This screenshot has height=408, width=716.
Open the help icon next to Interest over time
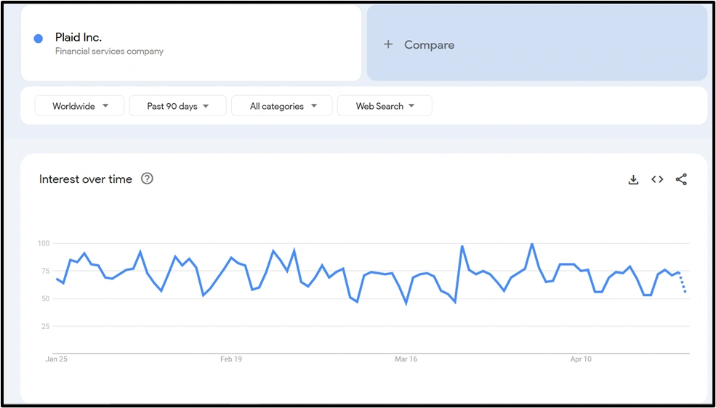(147, 179)
